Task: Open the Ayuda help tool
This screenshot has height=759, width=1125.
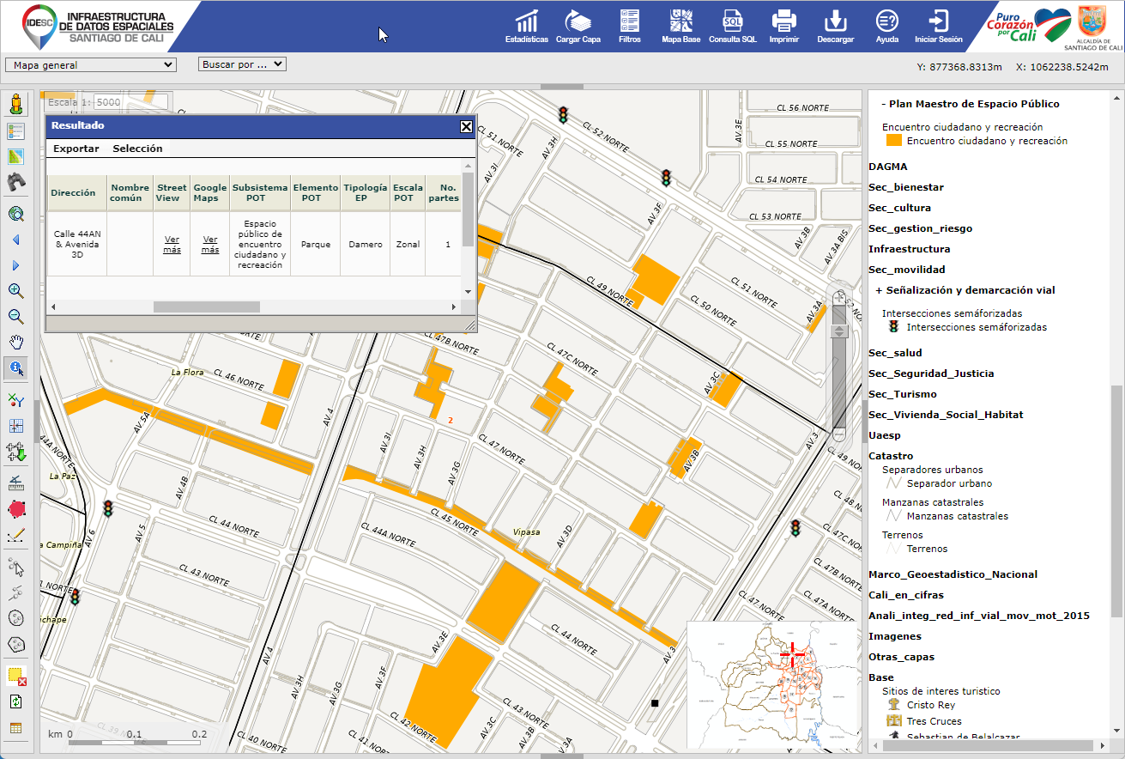Action: click(886, 26)
